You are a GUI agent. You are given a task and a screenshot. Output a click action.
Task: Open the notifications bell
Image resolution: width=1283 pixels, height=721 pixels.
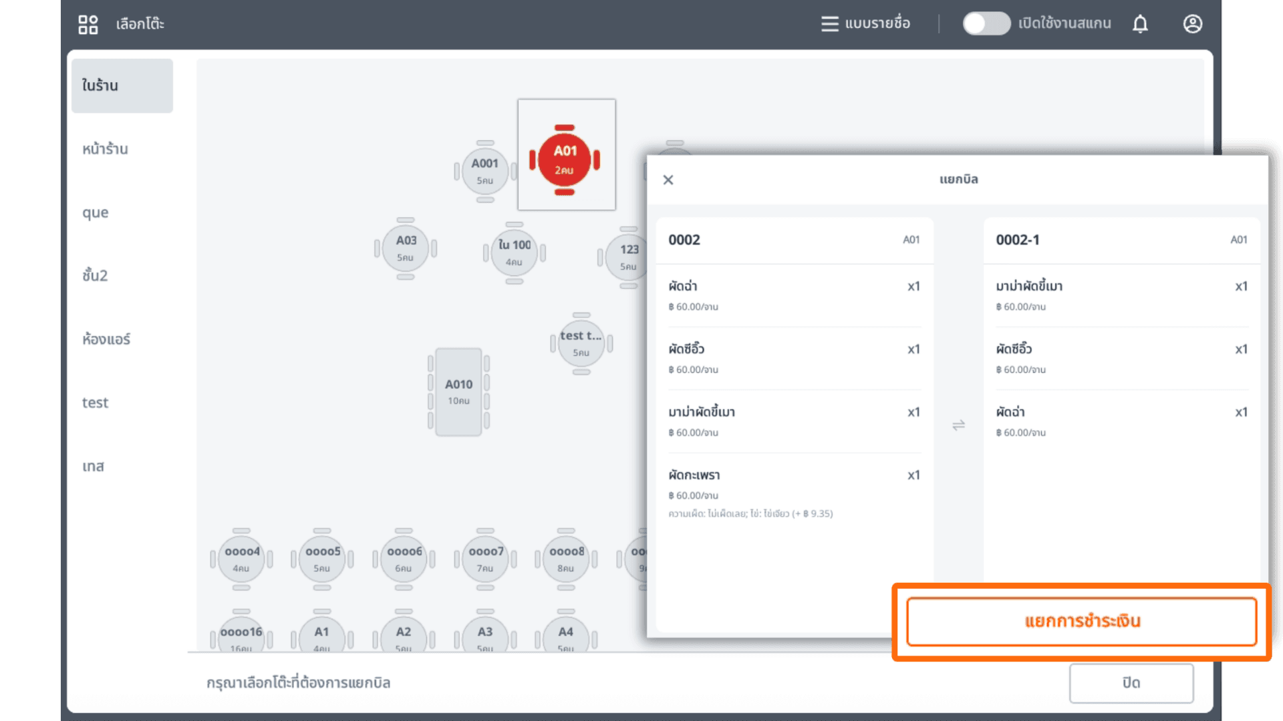pyautogui.click(x=1140, y=24)
